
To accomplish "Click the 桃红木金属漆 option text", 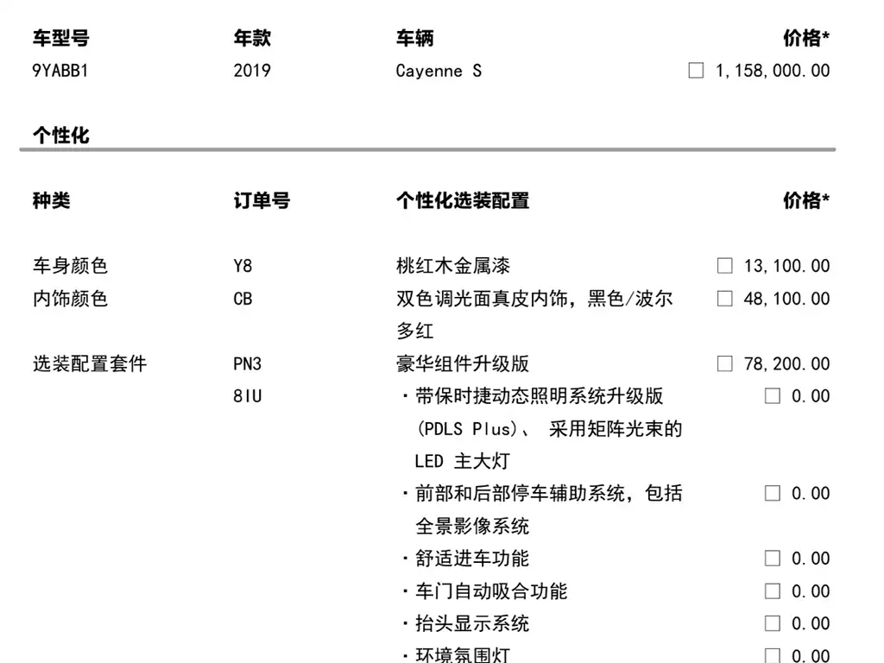I will coord(453,266).
